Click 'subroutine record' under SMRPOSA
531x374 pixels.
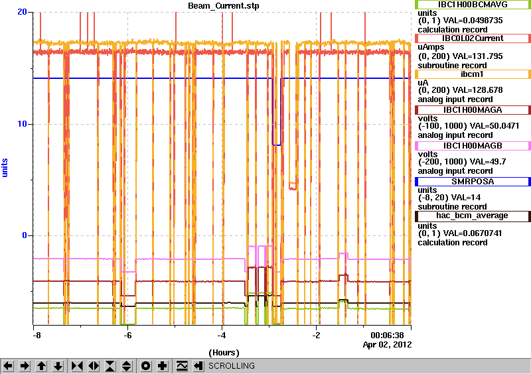(452, 207)
